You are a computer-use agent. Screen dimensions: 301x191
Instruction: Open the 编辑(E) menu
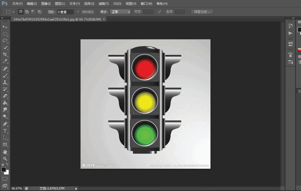coord(32,4)
